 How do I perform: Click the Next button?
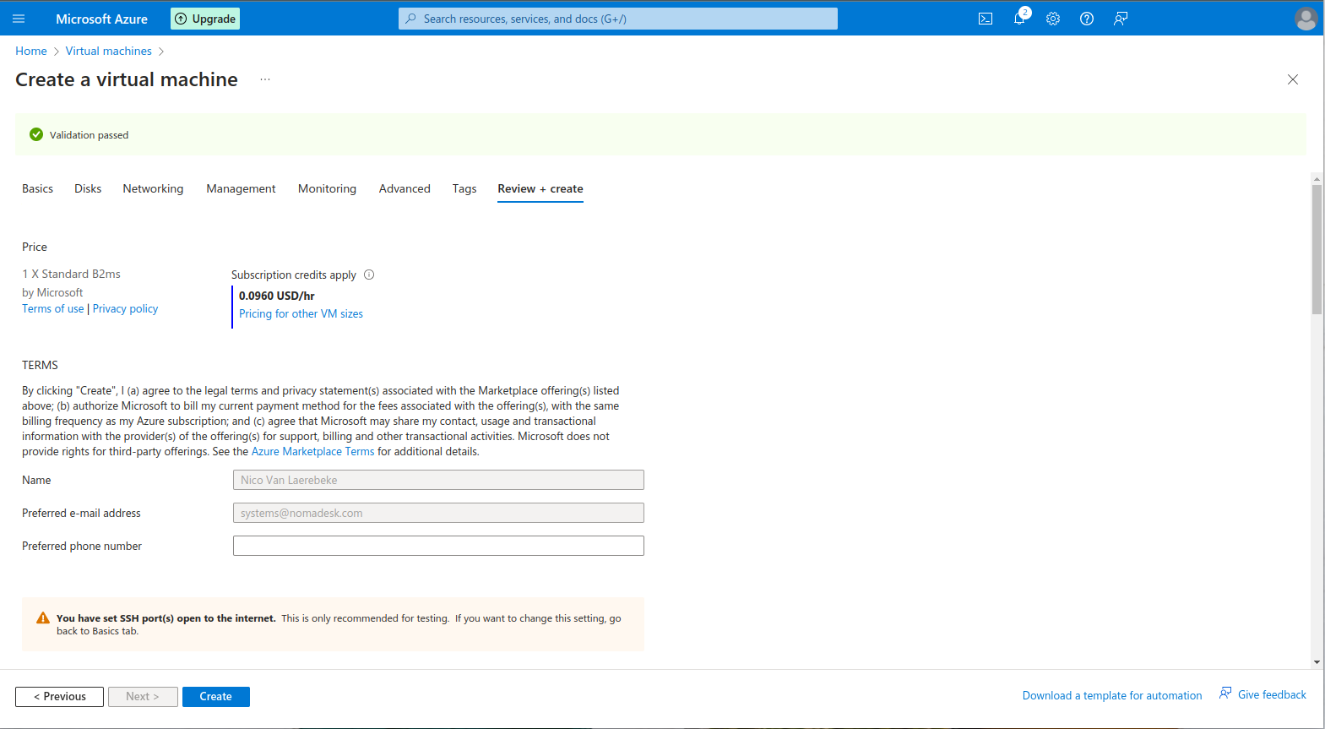tap(143, 697)
